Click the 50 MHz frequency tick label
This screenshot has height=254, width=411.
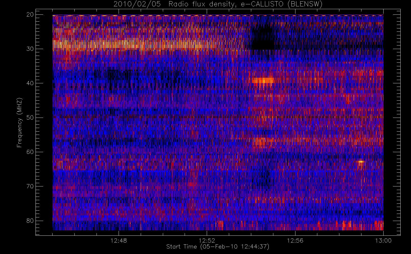(30, 118)
